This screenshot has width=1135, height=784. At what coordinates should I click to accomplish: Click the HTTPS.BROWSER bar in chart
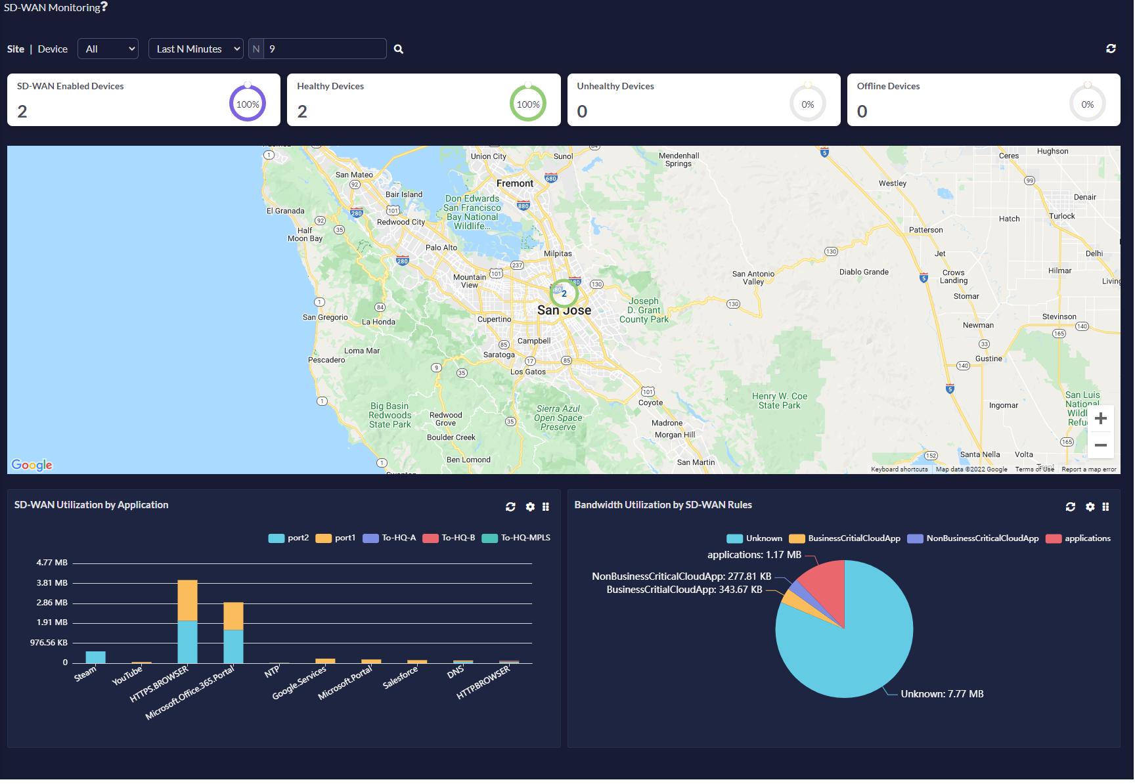(187, 622)
